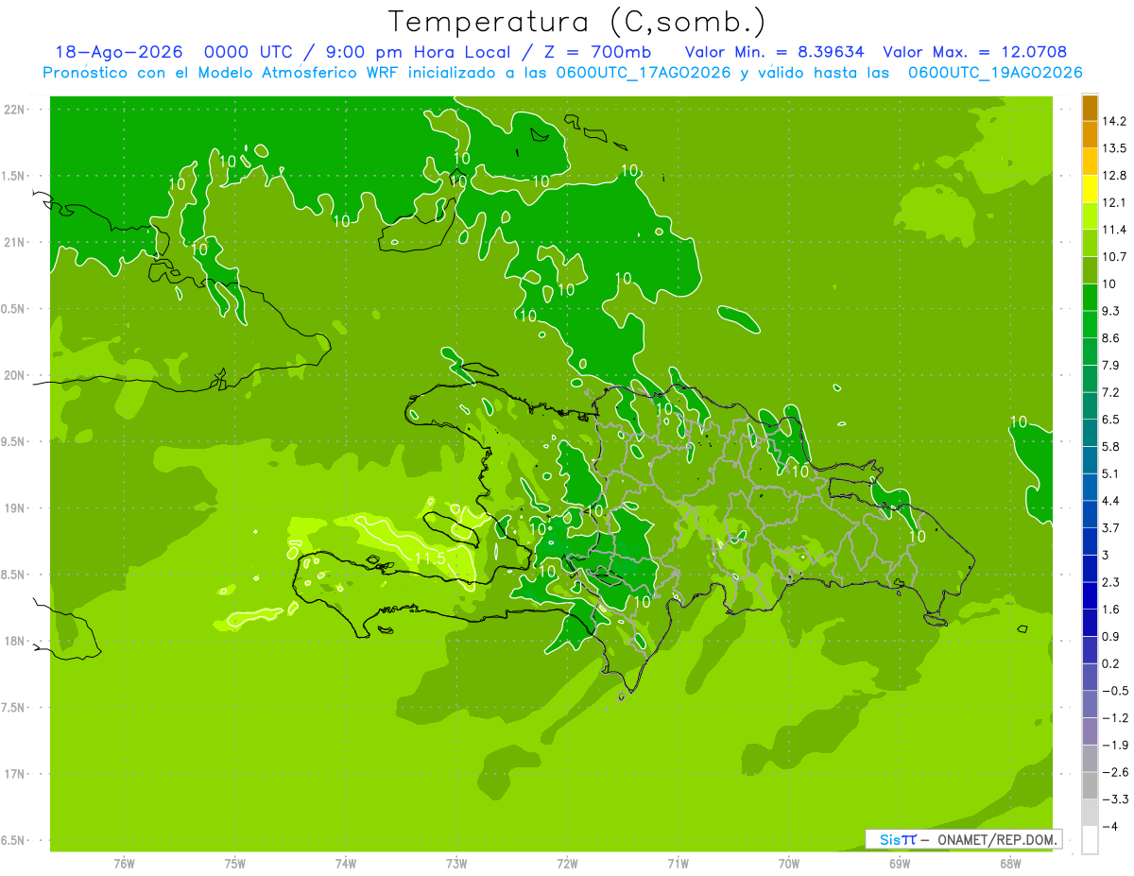This screenshot has height=876, width=1134.
Task: Click the '68W' longitude label
Action: pyautogui.click(x=1010, y=865)
